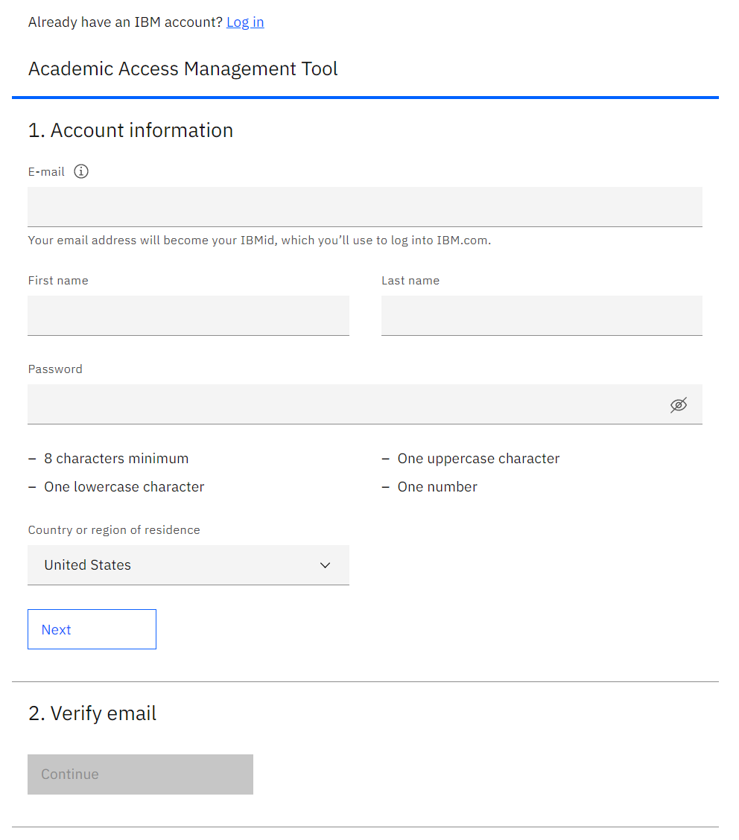The width and height of the screenshot is (739, 840).
Task: Open the Country or region dropdown
Action: click(188, 565)
